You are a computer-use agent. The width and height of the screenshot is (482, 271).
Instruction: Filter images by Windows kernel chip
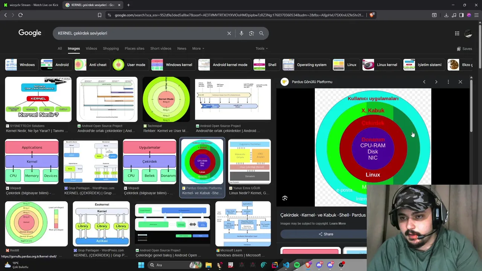173,65
